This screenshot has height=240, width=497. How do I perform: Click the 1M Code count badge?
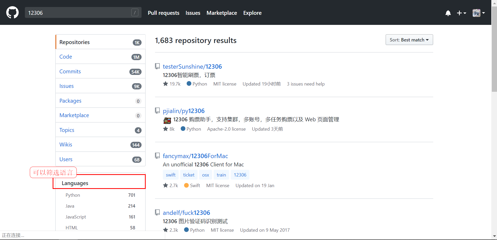pyautogui.click(x=136, y=57)
